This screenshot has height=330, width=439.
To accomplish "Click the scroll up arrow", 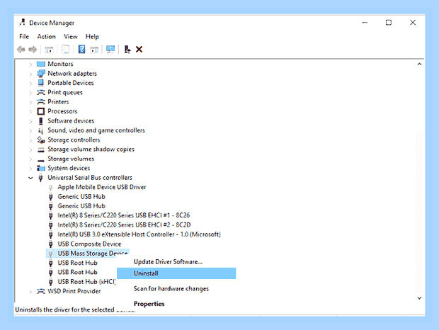I will (x=419, y=64).
